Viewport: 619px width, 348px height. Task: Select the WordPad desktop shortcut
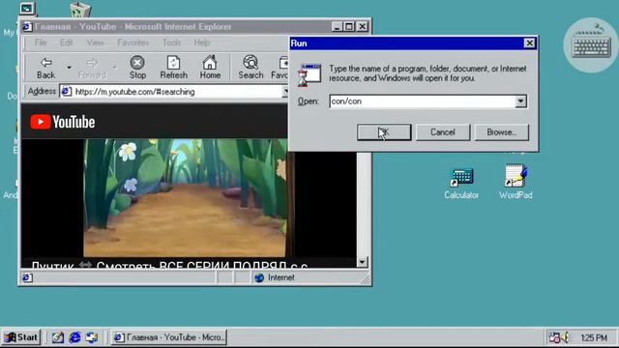coord(516,183)
